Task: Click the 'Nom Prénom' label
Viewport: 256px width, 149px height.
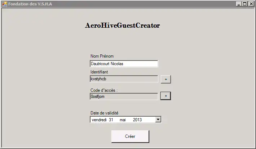Action: click(102, 56)
